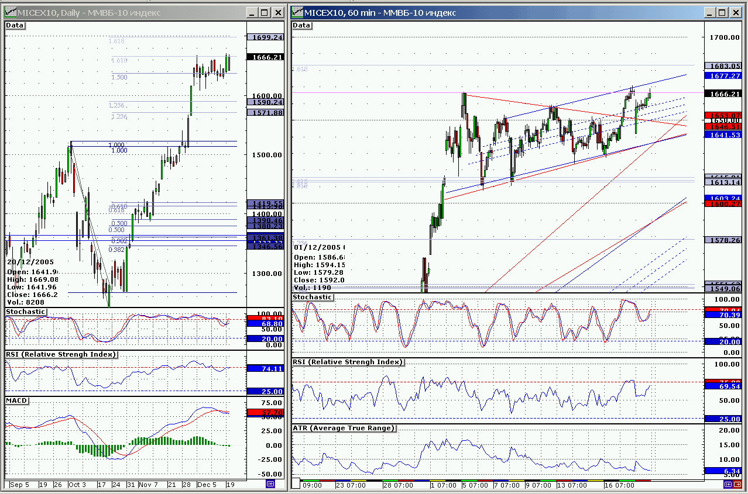The width and height of the screenshot is (748, 494).
Task: Click the chart icon in 60 min title bar
Action: (297, 13)
